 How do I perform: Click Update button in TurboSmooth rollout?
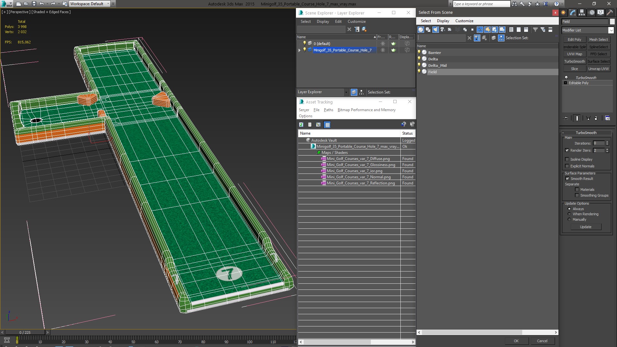coord(586,227)
